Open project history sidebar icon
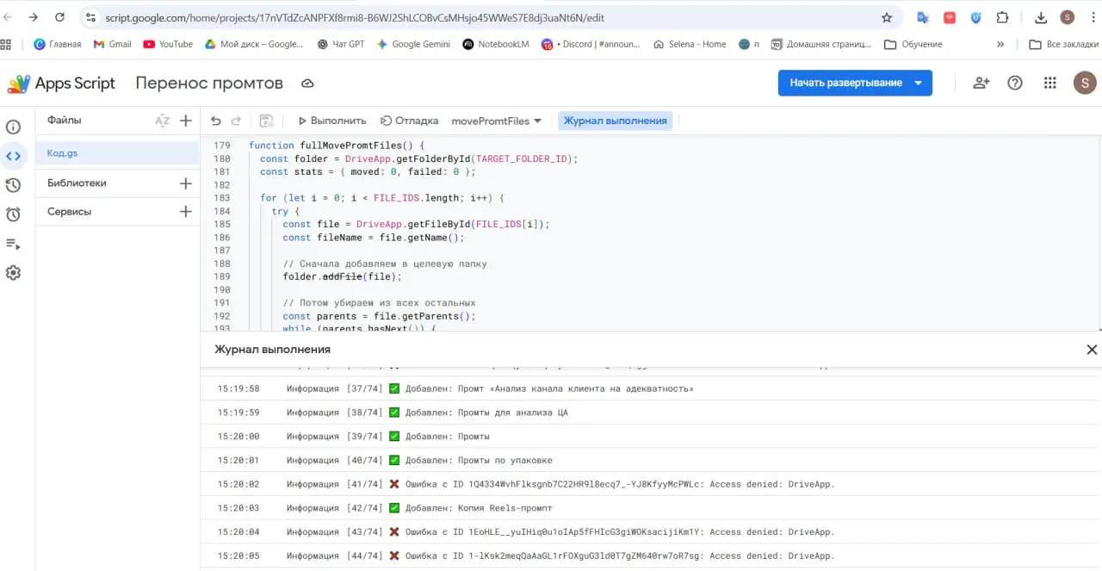This screenshot has height=571, width=1102. point(13,185)
